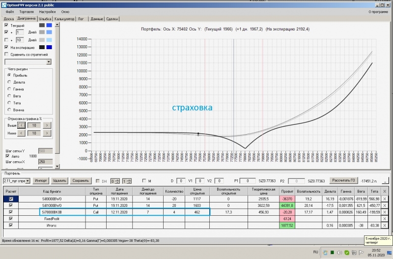Image resolution: width=393 pixels, height=259 pixels.
Task: Click the light blue swatch for +1 Дней
Action: click(49, 32)
